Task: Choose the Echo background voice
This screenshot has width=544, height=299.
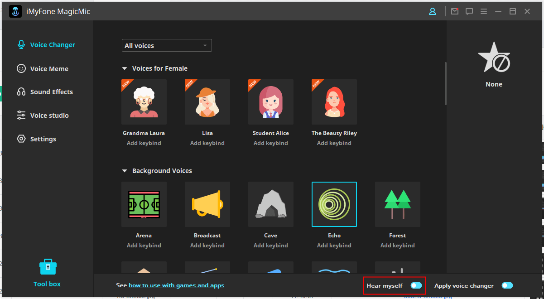Action: coord(334,204)
